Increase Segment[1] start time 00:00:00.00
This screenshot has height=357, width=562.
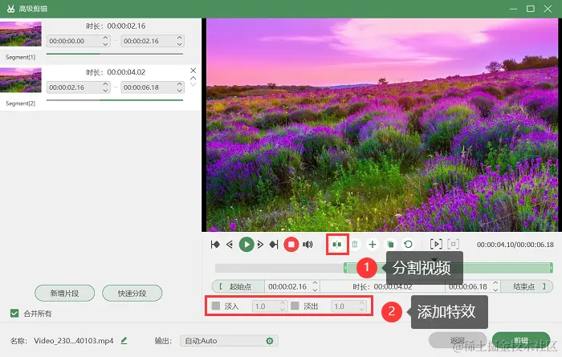pos(105,38)
